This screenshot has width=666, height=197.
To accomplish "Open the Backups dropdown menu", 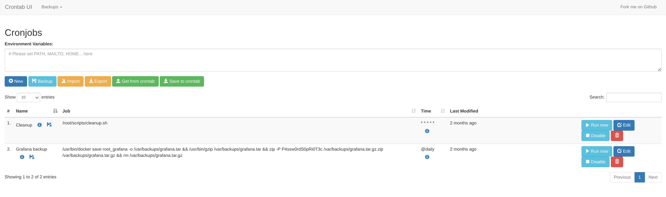I will [52, 7].
